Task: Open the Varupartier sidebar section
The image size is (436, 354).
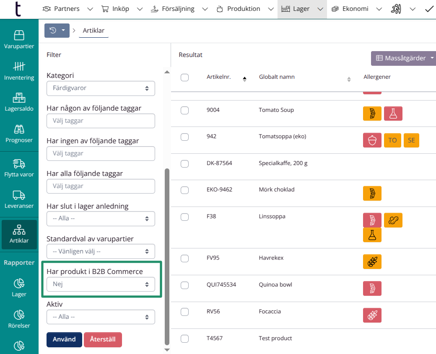Action: click(19, 40)
